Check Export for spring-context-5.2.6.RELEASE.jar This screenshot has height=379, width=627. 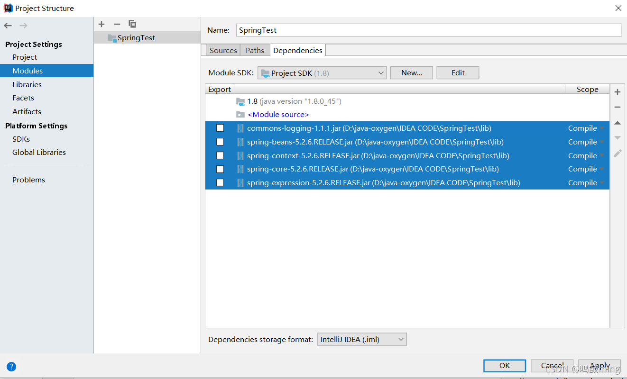(220, 156)
